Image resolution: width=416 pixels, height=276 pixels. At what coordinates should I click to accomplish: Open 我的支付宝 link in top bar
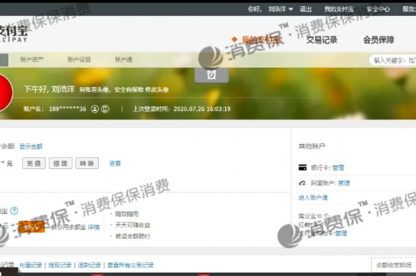(339, 9)
